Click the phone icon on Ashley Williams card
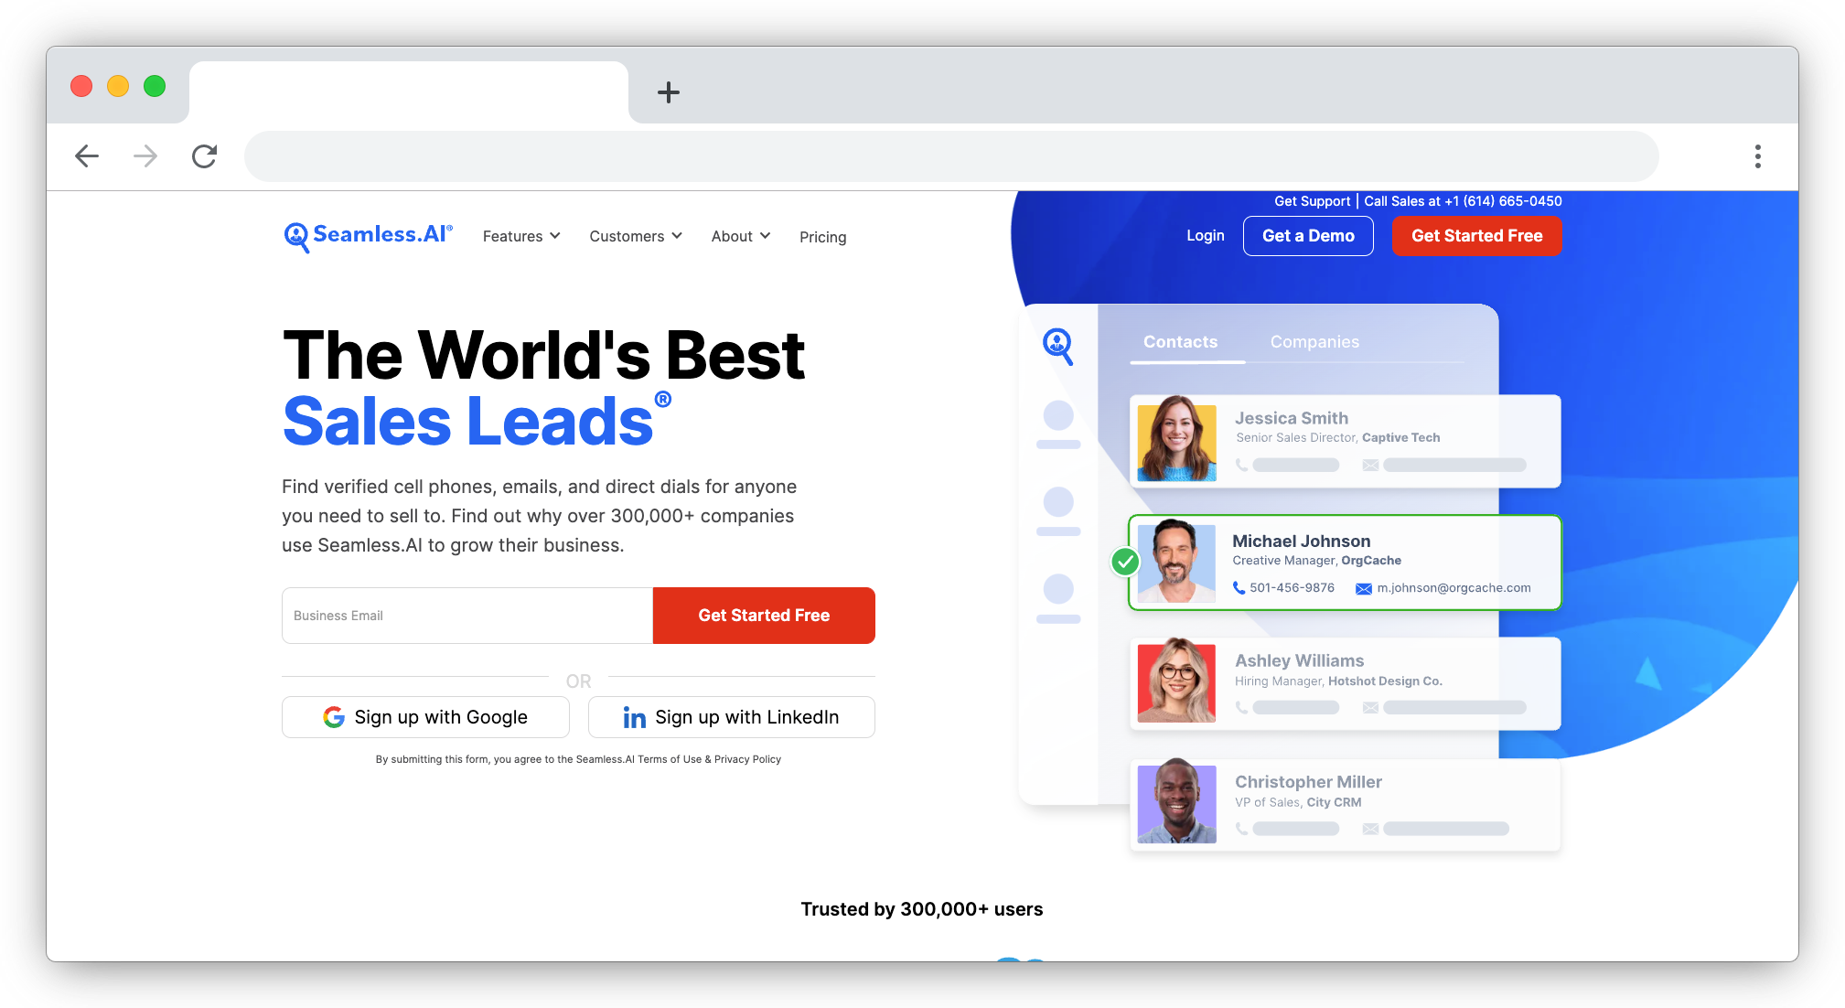 click(1242, 708)
